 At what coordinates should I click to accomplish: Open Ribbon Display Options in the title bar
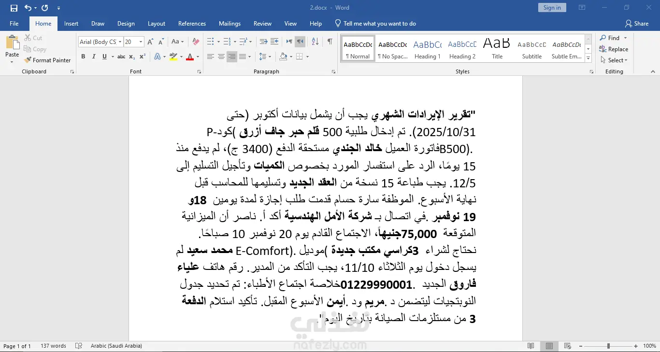coord(582,8)
